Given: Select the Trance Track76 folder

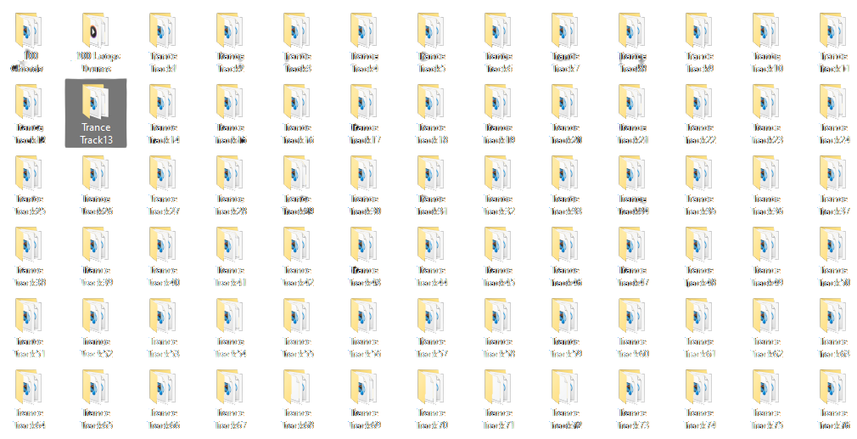Looking at the screenshot, I should pyautogui.click(x=833, y=388).
